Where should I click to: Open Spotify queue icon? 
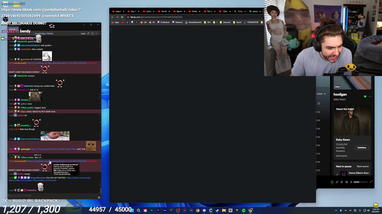coord(341,182)
